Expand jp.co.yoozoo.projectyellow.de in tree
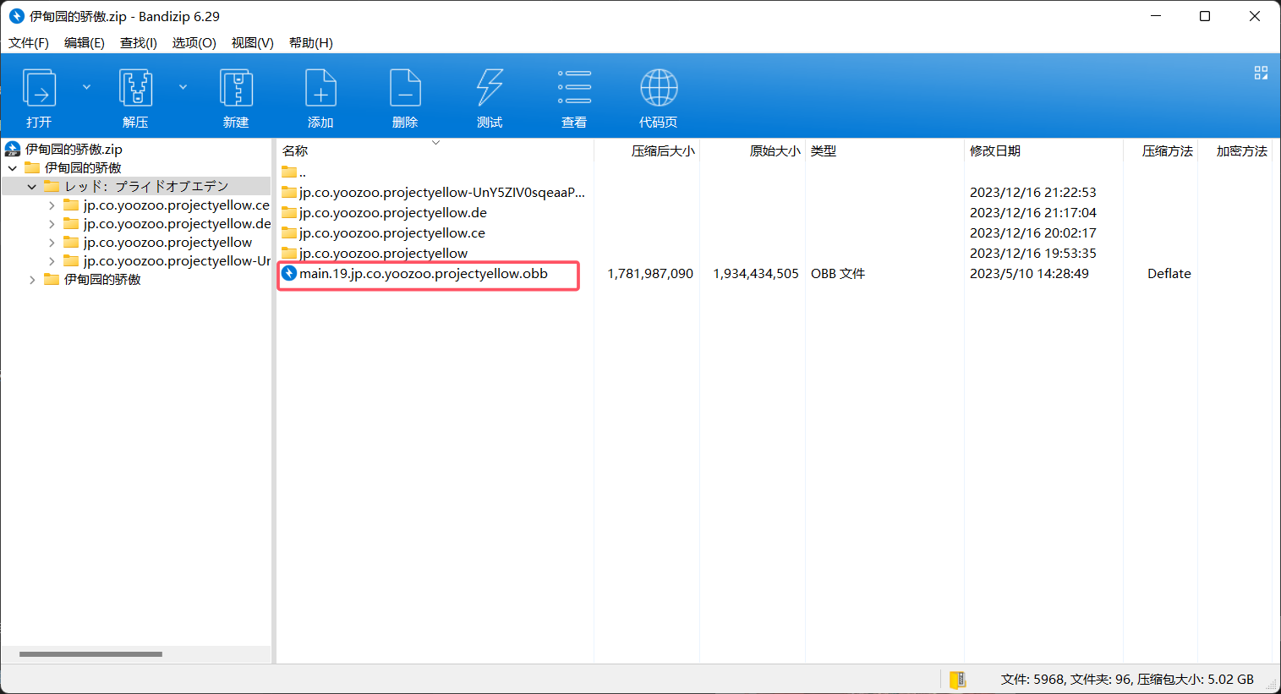 (x=52, y=224)
